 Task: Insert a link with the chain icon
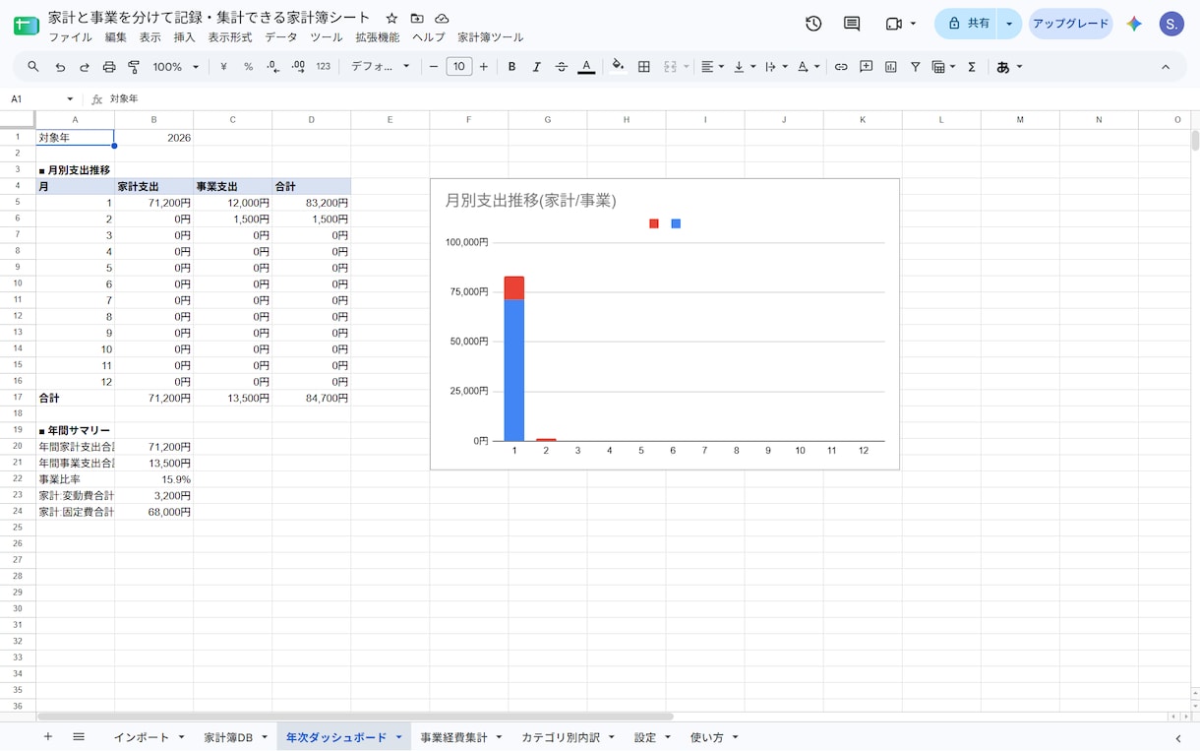[841, 67]
